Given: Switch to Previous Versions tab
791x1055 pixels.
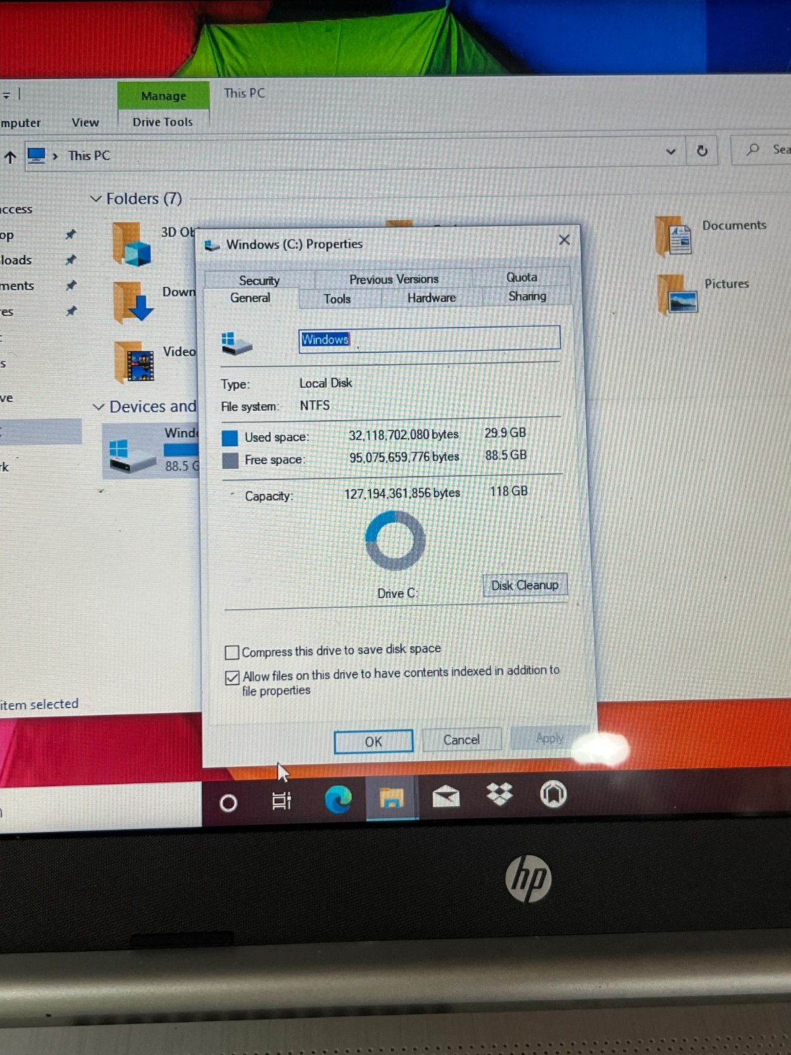Looking at the screenshot, I should click(x=394, y=279).
